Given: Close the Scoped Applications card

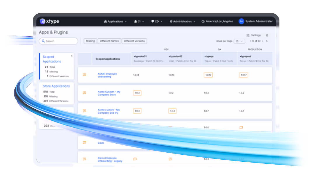Looking at the screenshot, I should (x=72, y=56).
